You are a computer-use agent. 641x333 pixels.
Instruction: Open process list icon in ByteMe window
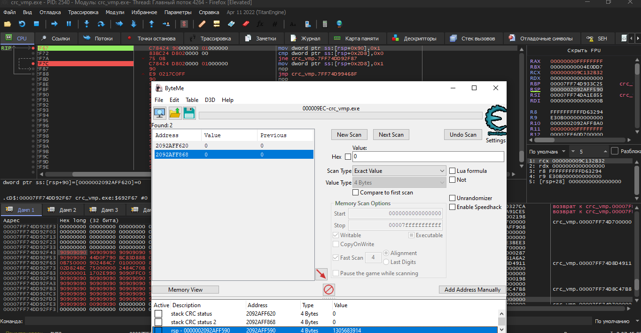point(160,113)
